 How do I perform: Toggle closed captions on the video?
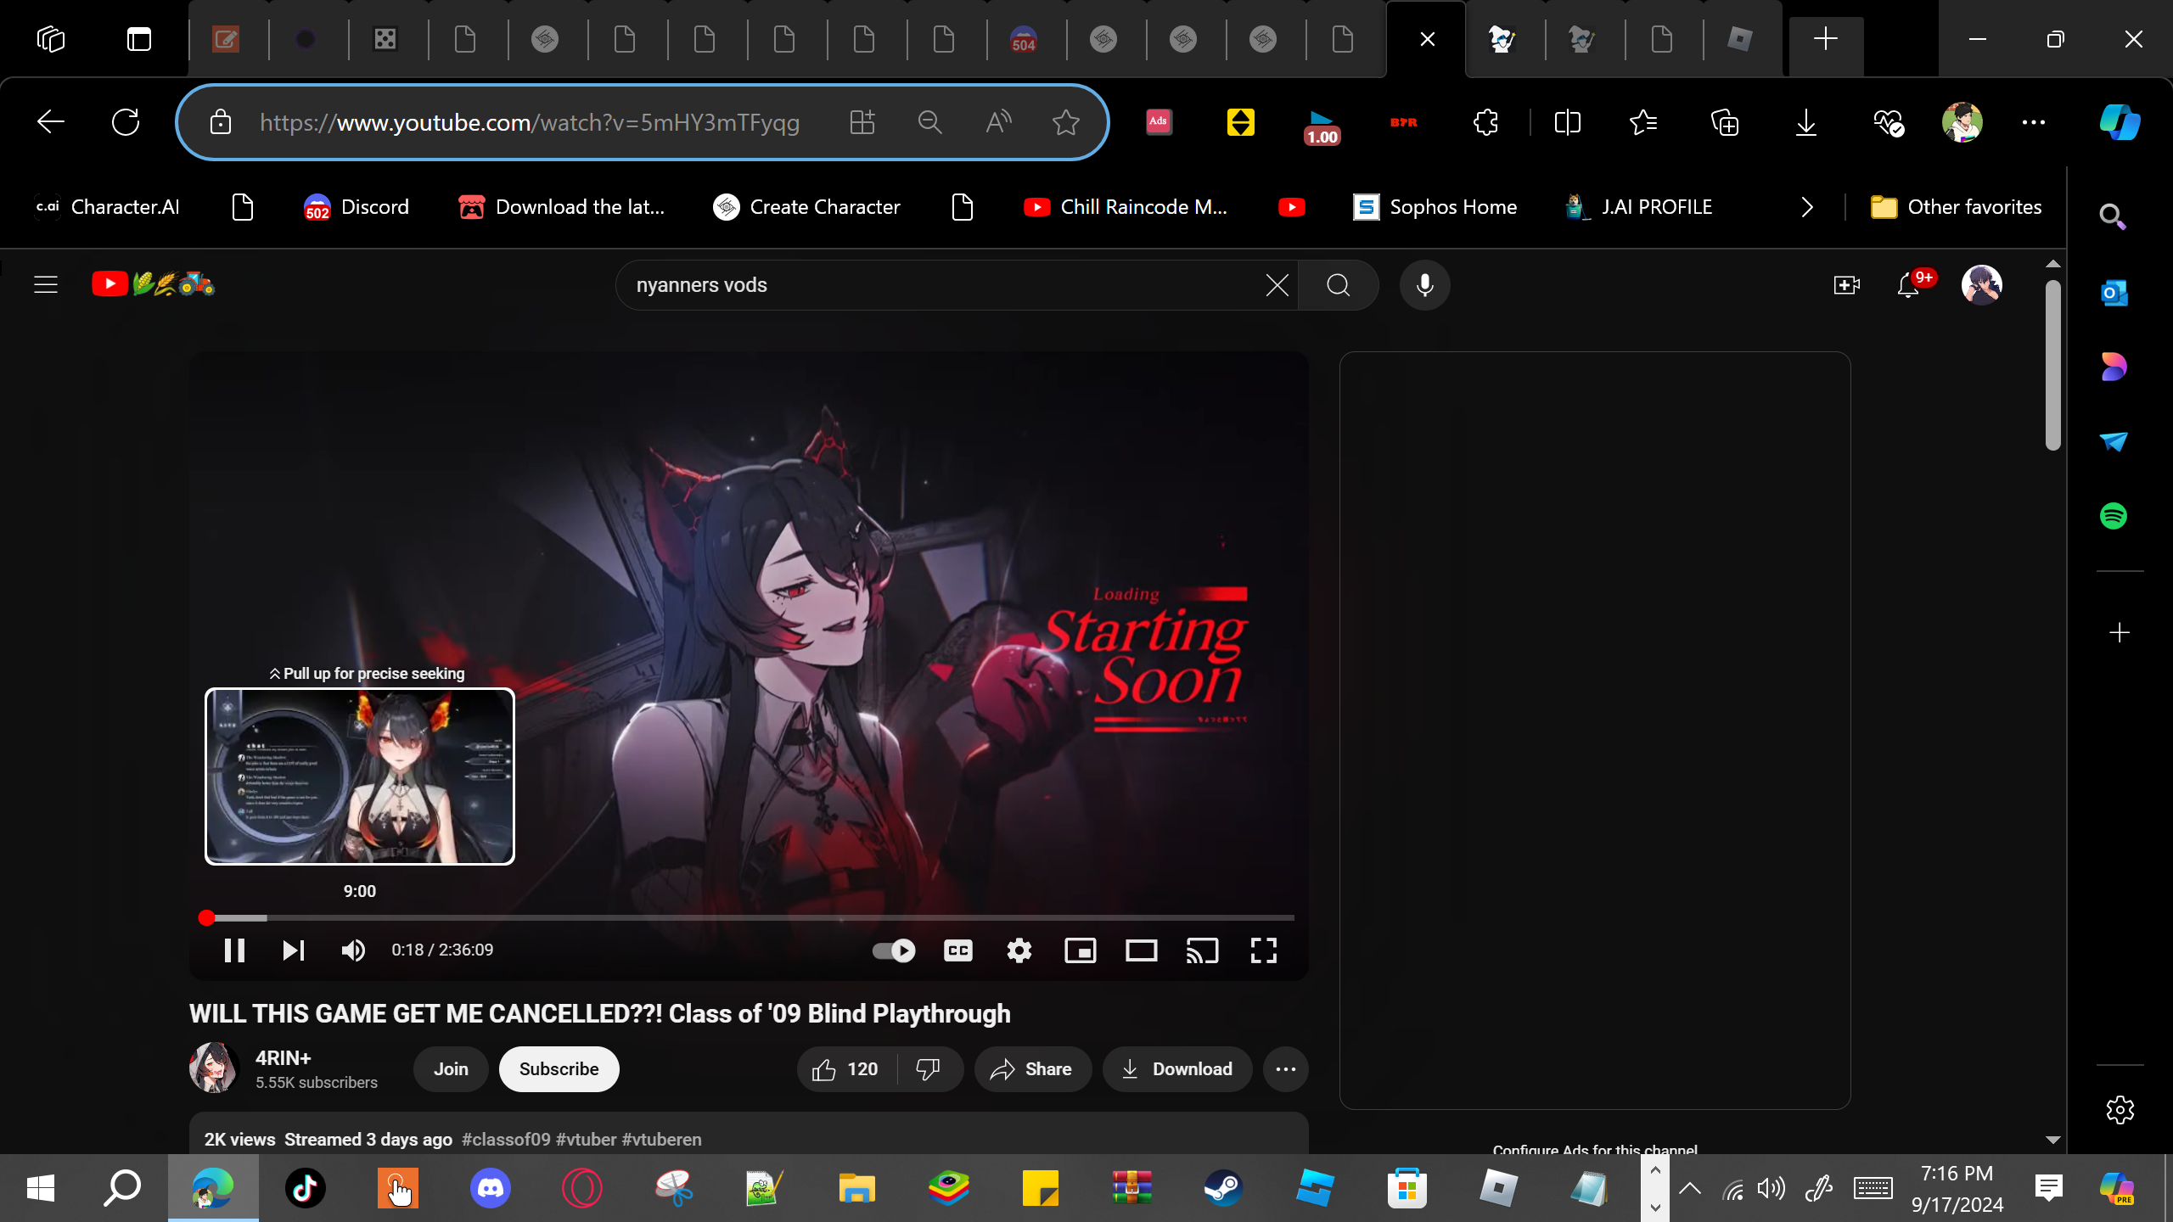[x=958, y=950]
